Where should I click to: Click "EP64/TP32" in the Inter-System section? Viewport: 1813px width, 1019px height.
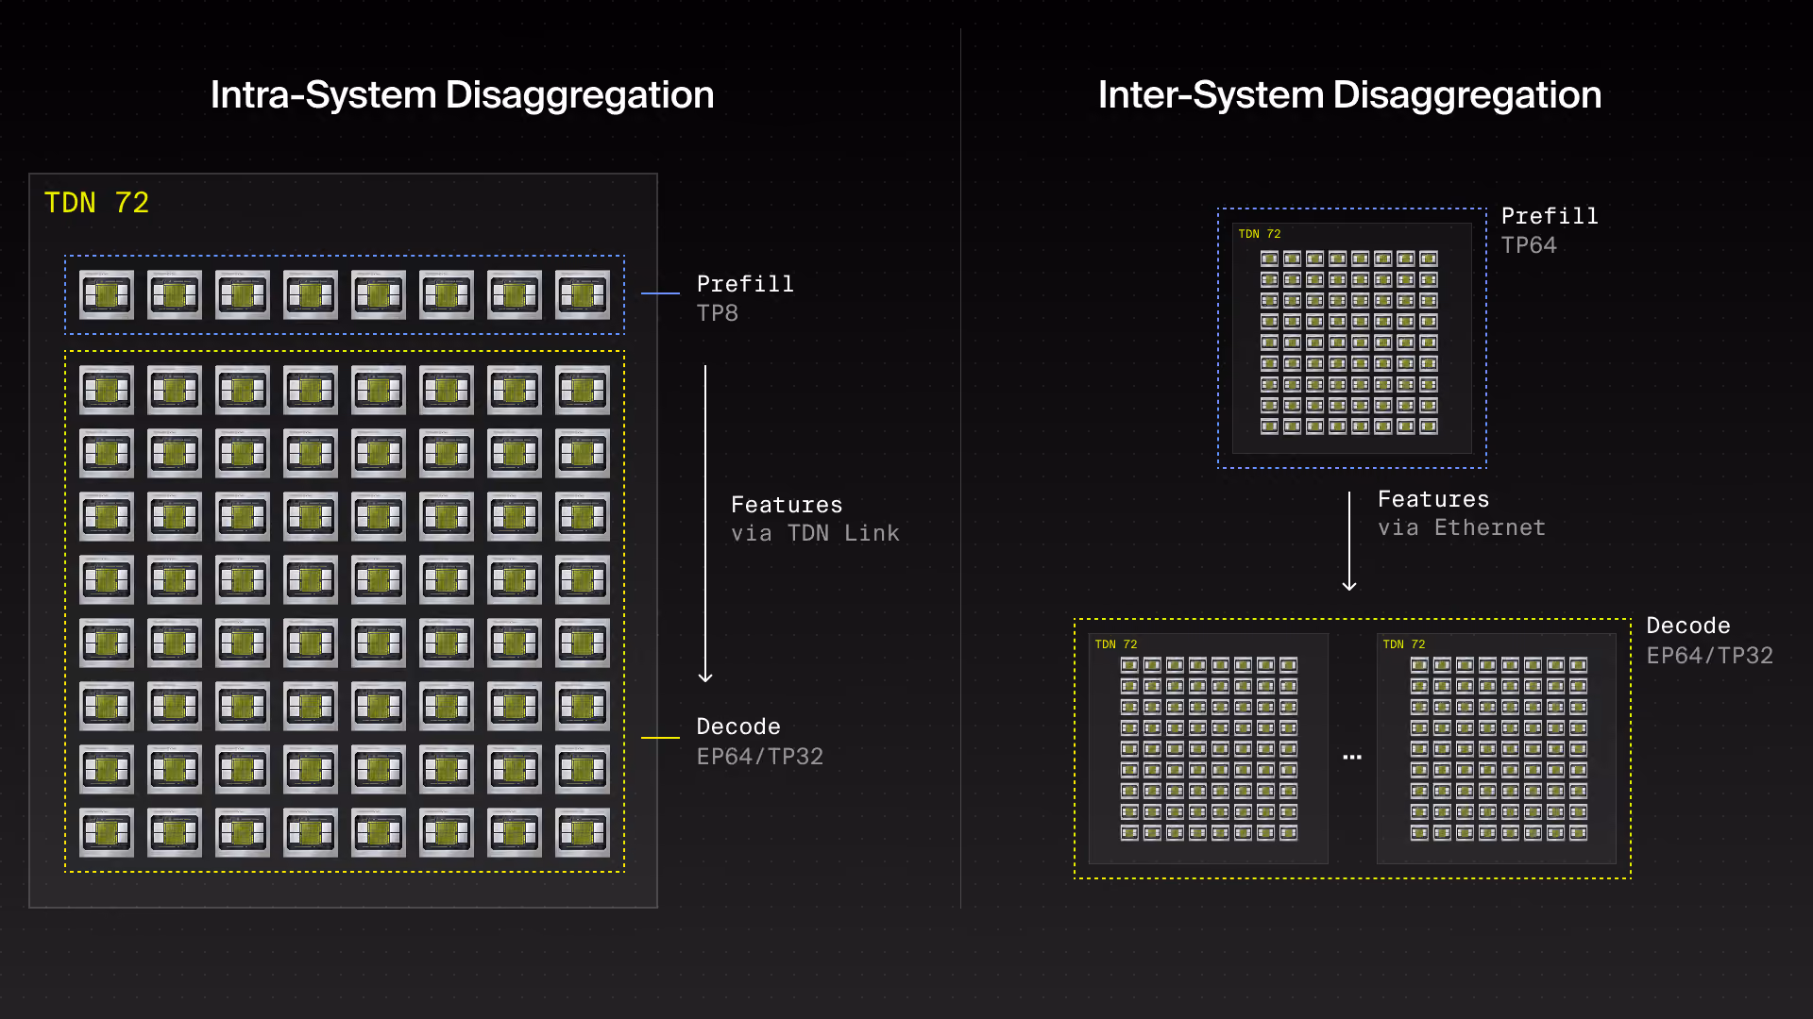tap(1710, 656)
